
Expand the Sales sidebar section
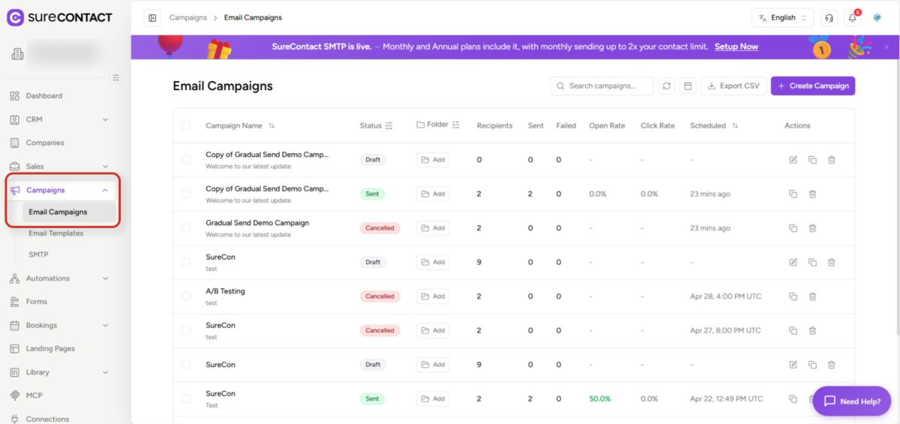pos(105,167)
